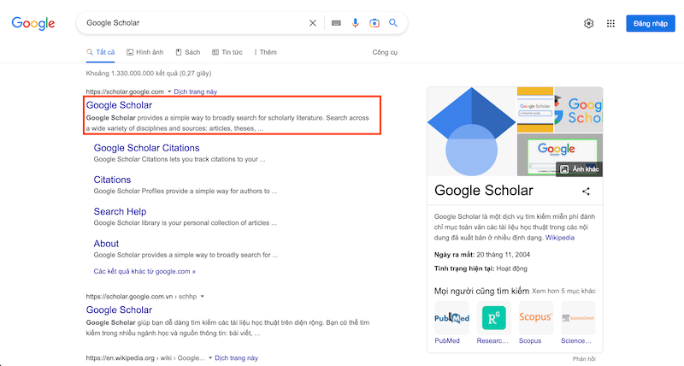The image size is (684, 366).
Task: Open the Ảnh khác more images button
Action: click(580, 169)
